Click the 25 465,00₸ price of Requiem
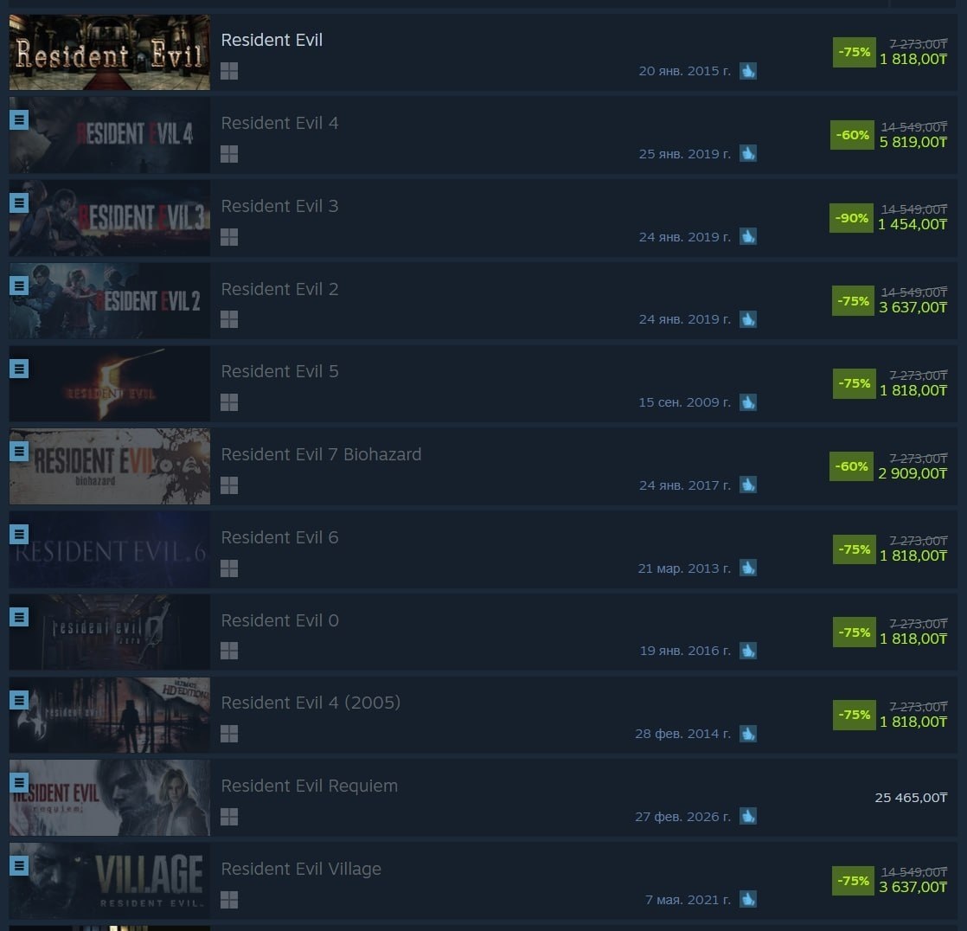967x931 pixels. 910,798
